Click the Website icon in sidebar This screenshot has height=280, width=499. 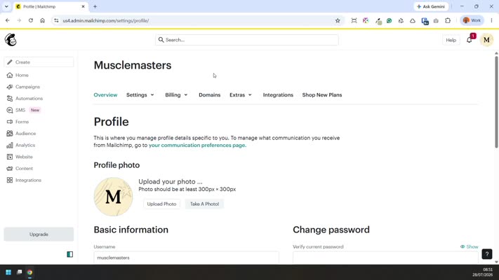click(10, 157)
